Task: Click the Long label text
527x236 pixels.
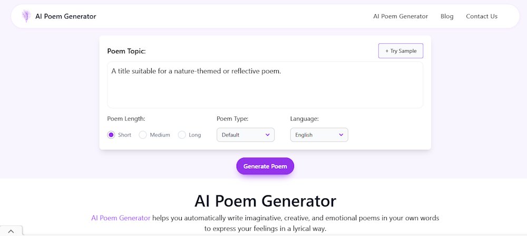Action: (x=195, y=135)
